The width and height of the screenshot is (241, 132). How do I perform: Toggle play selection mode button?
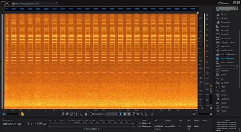pos(41,124)
